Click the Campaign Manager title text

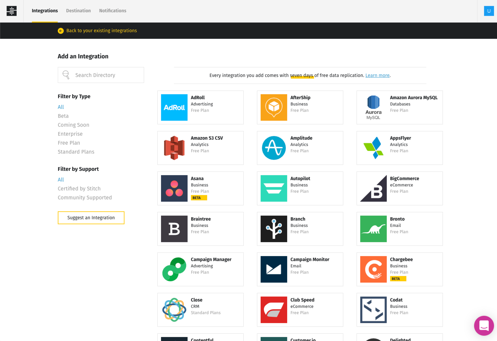pyautogui.click(x=211, y=259)
